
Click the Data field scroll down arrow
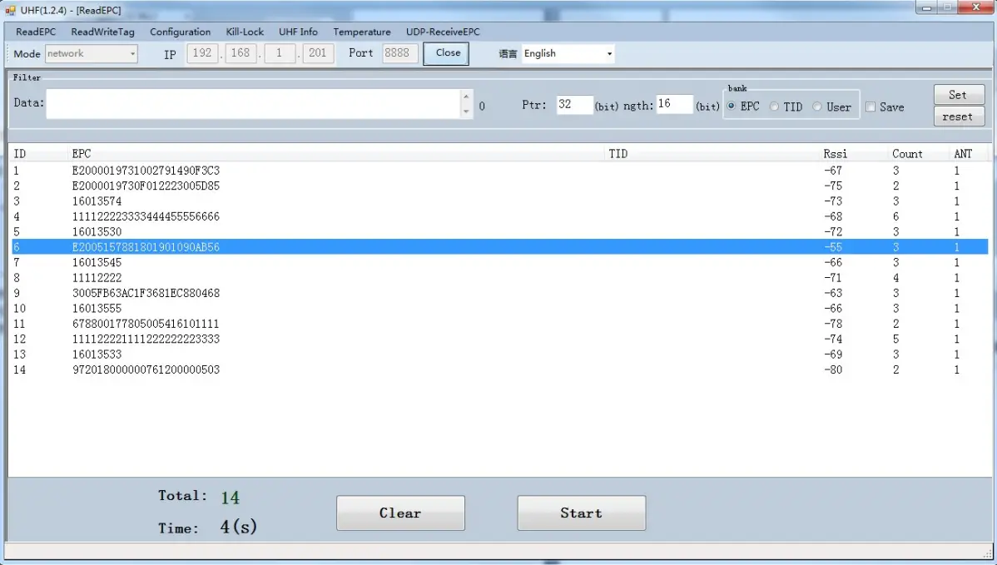pyautogui.click(x=467, y=112)
